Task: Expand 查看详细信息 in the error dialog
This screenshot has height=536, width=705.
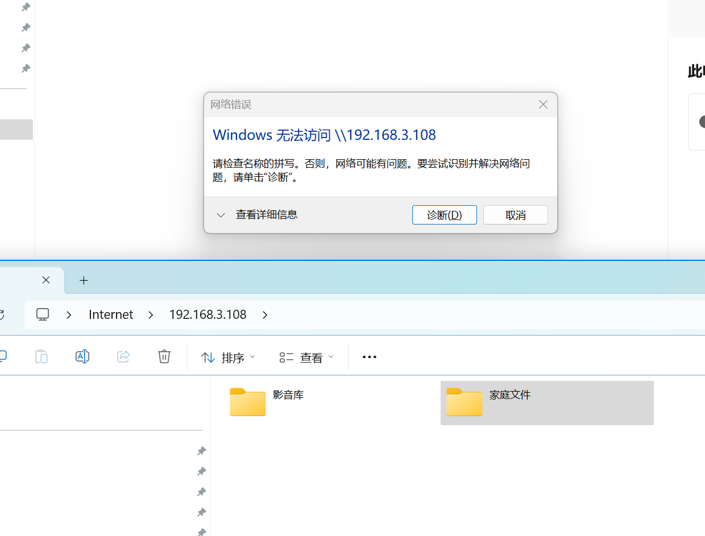Action: (257, 215)
